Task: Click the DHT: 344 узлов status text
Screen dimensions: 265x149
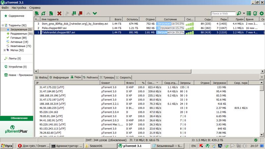Action: [106, 140]
